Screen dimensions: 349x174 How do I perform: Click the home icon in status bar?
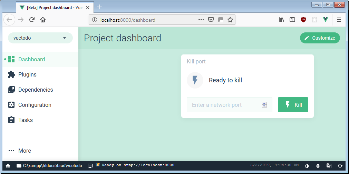tap(8, 165)
